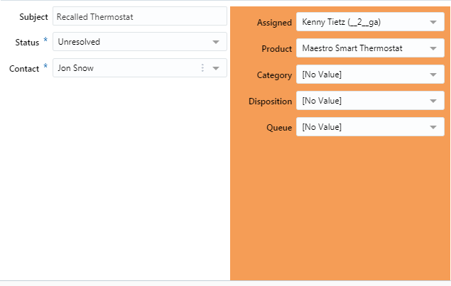Click the Status dropdown arrow icon
This screenshot has height=286, width=451.
216,42
